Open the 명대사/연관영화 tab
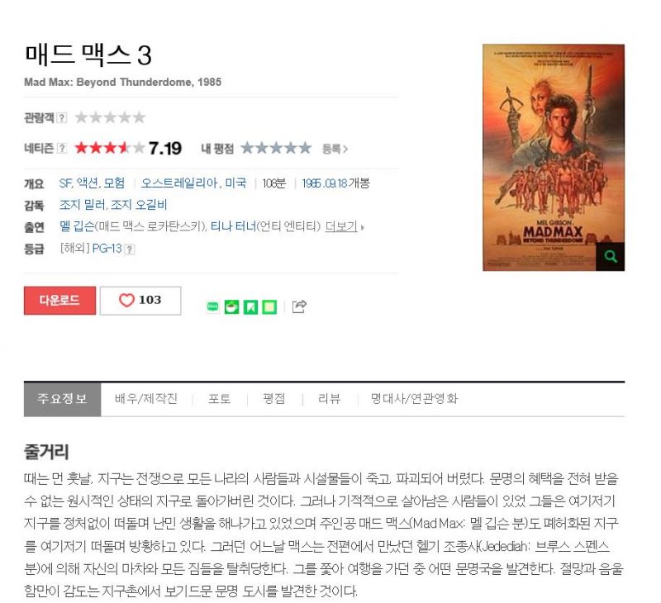The width and height of the screenshot is (661, 603). tap(414, 399)
